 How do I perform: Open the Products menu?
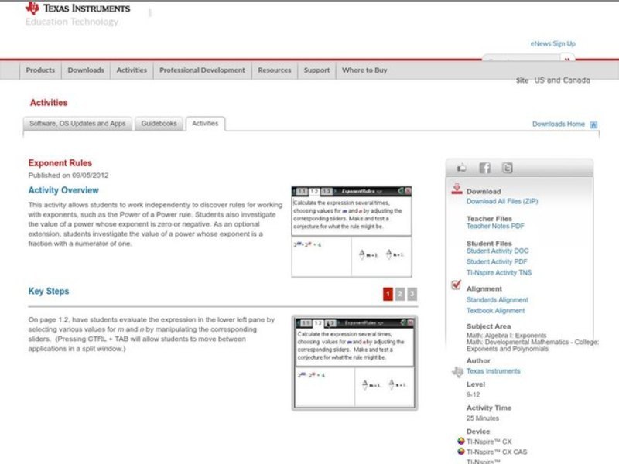(40, 70)
